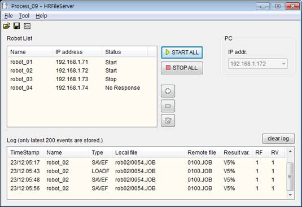Screen dimensions: 302x207
Task: Edit selected robot with the pencil button
Action: pos(168,121)
